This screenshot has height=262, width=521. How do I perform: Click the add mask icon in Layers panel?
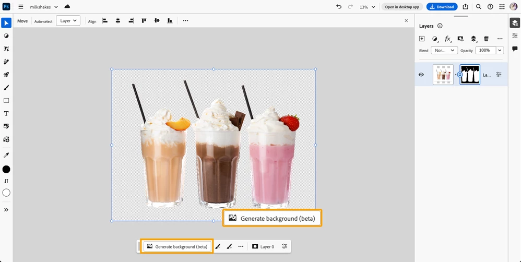(460, 39)
